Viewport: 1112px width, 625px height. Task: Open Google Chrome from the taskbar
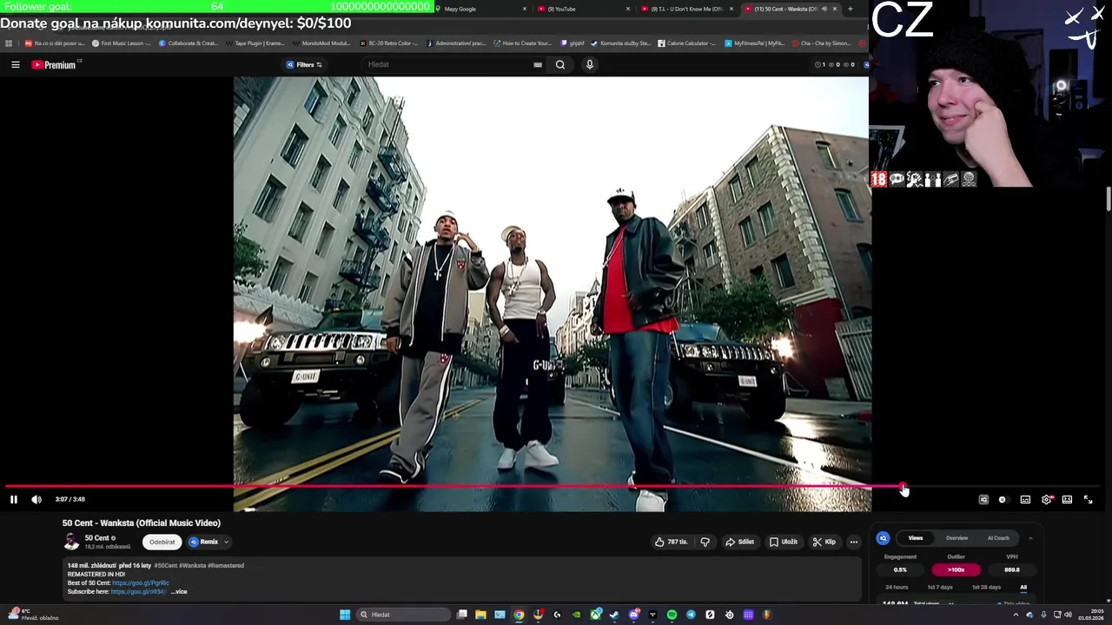(x=519, y=615)
